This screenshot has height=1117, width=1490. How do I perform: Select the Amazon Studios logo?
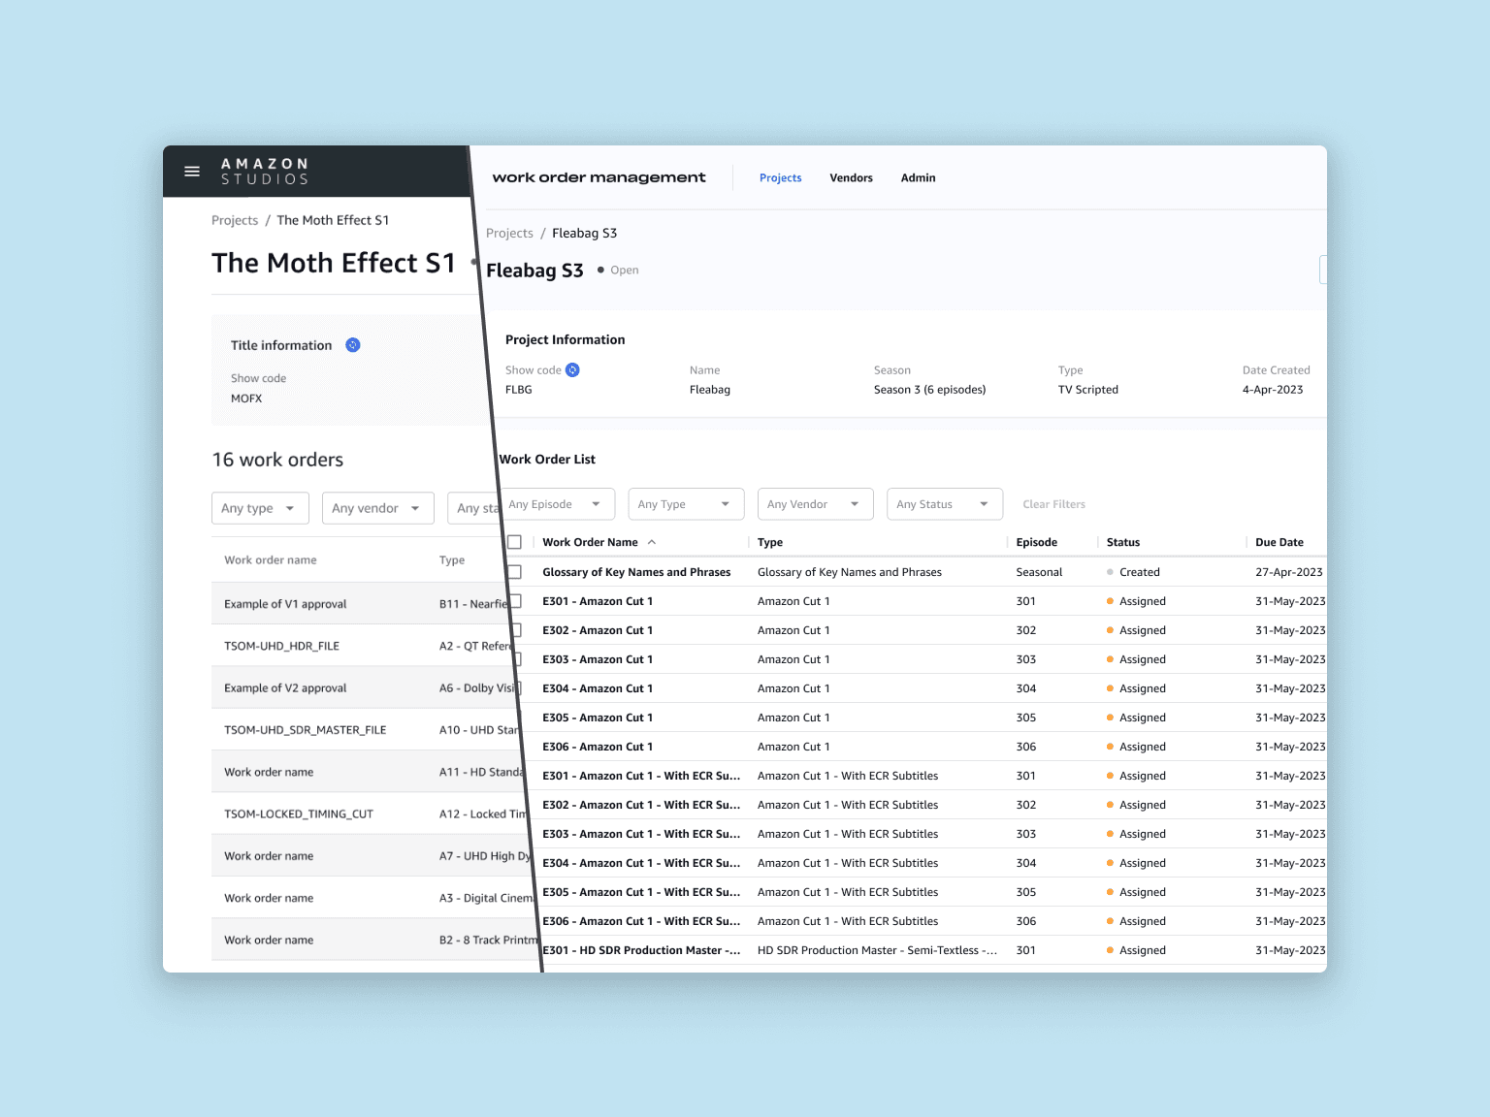264,171
